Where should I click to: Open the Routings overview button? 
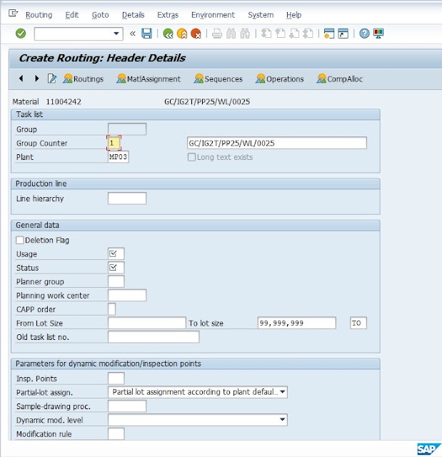83,79
